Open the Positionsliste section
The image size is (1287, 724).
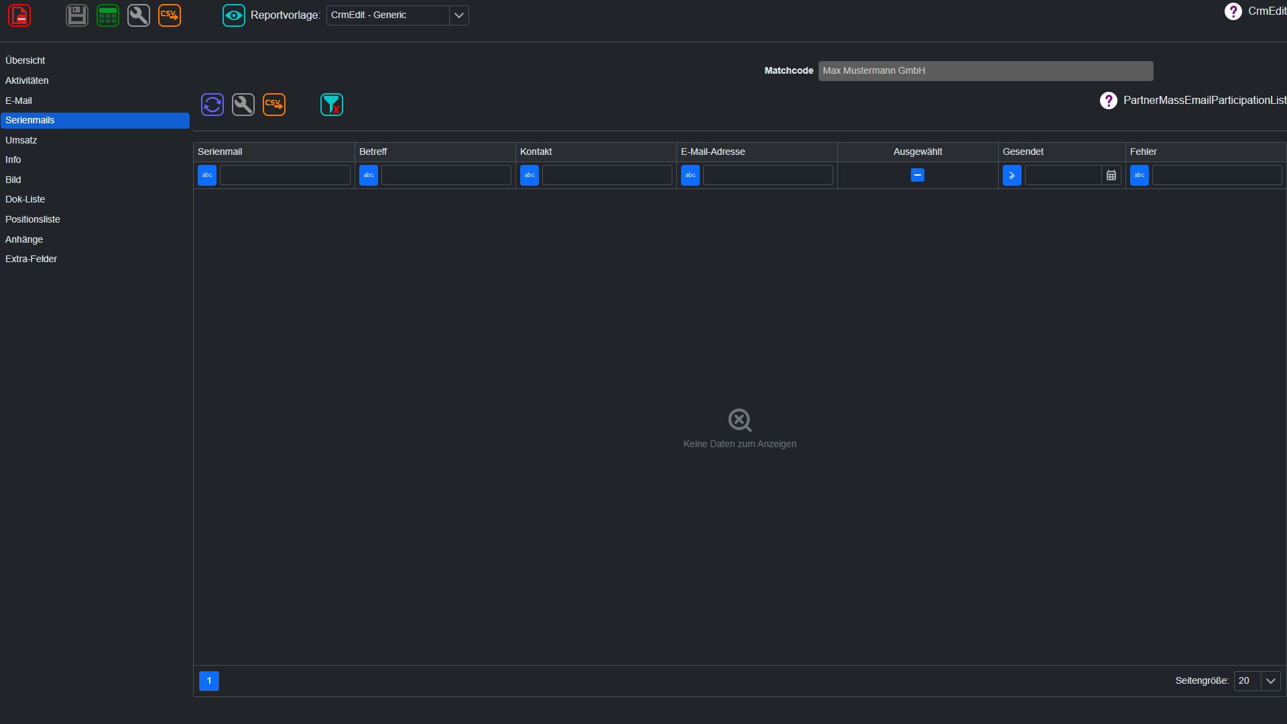[95, 219]
